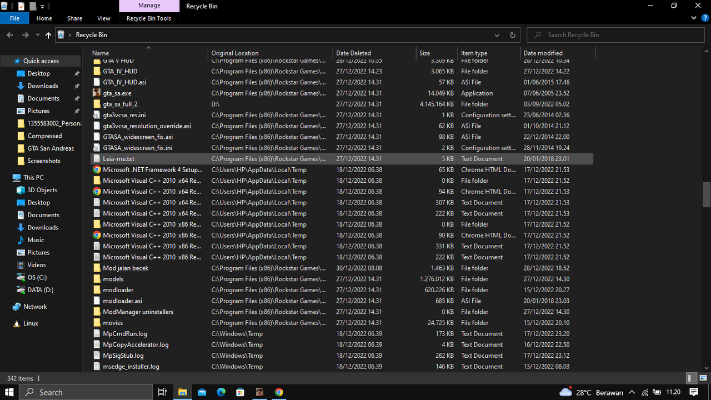Select the GTA_IV_HUD.asi file icon
711x400 pixels.
pos(97,82)
